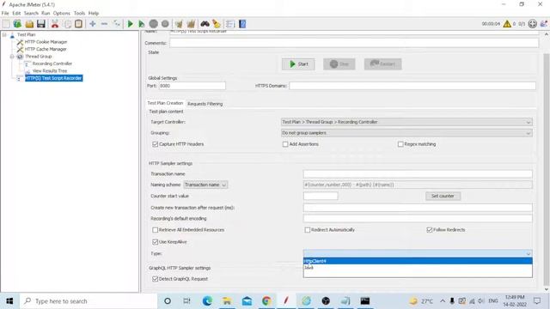550x309 pixels.
Task: Click the yellow warning triangle log icon
Action: pyautogui.click(x=507, y=24)
